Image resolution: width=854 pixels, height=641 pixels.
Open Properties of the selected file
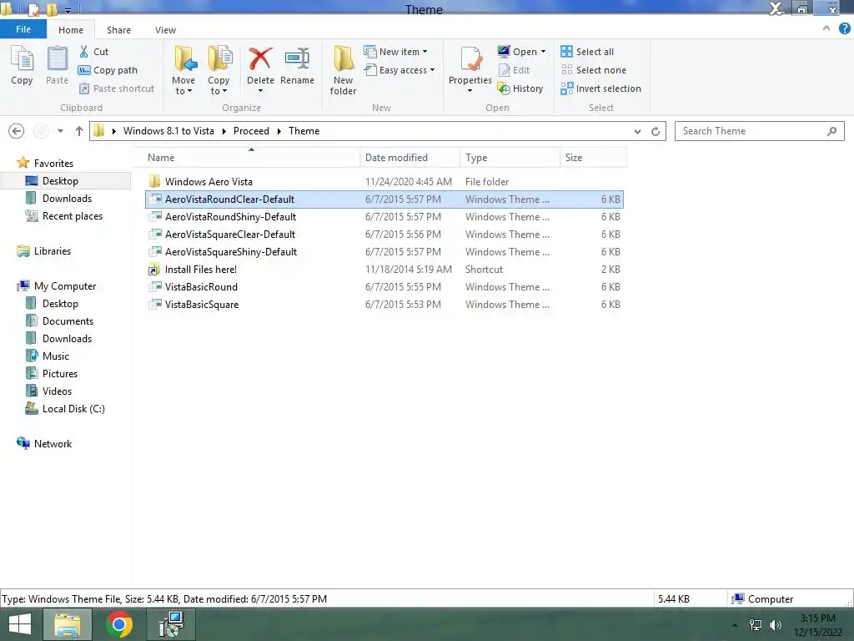[x=470, y=65]
